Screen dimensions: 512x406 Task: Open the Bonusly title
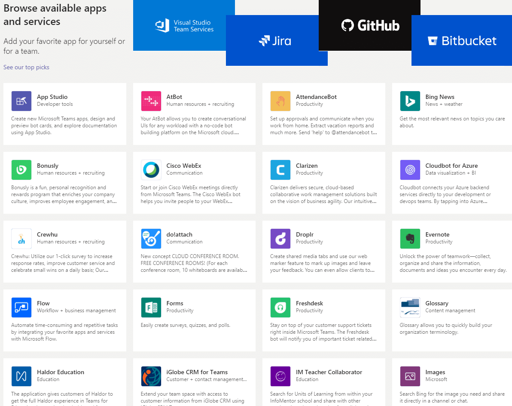(48, 166)
